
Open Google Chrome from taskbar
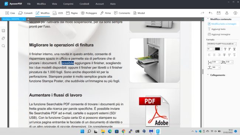pos(124,131)
